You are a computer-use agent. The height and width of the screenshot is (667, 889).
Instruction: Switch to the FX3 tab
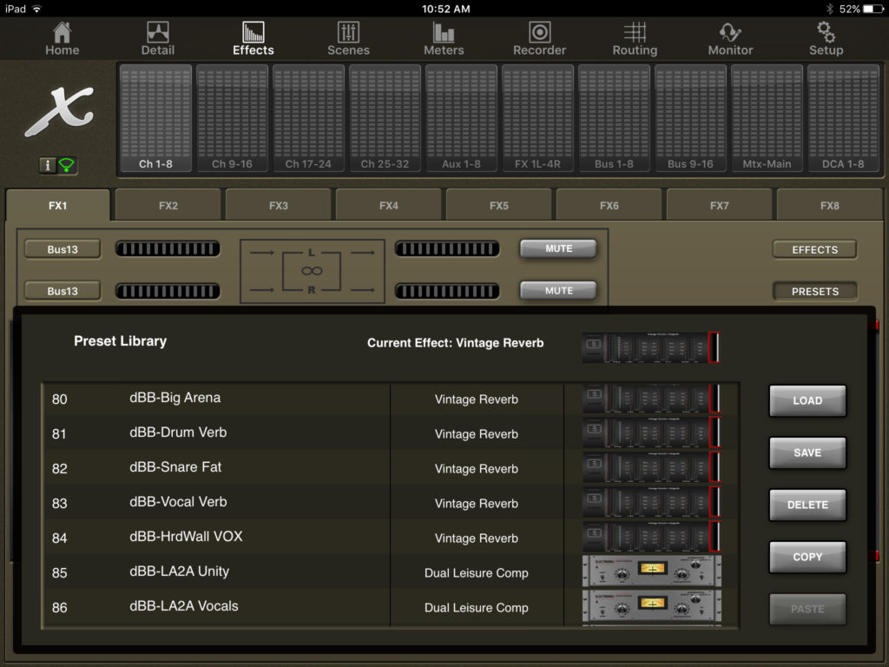[x=278, y=204]
